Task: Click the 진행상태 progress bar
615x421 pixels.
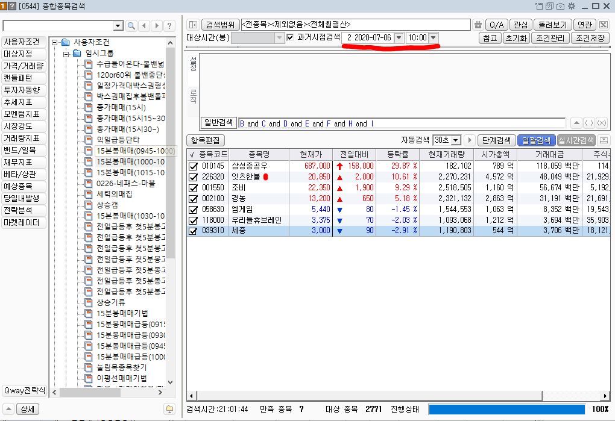Action: (x=506, y=409)
